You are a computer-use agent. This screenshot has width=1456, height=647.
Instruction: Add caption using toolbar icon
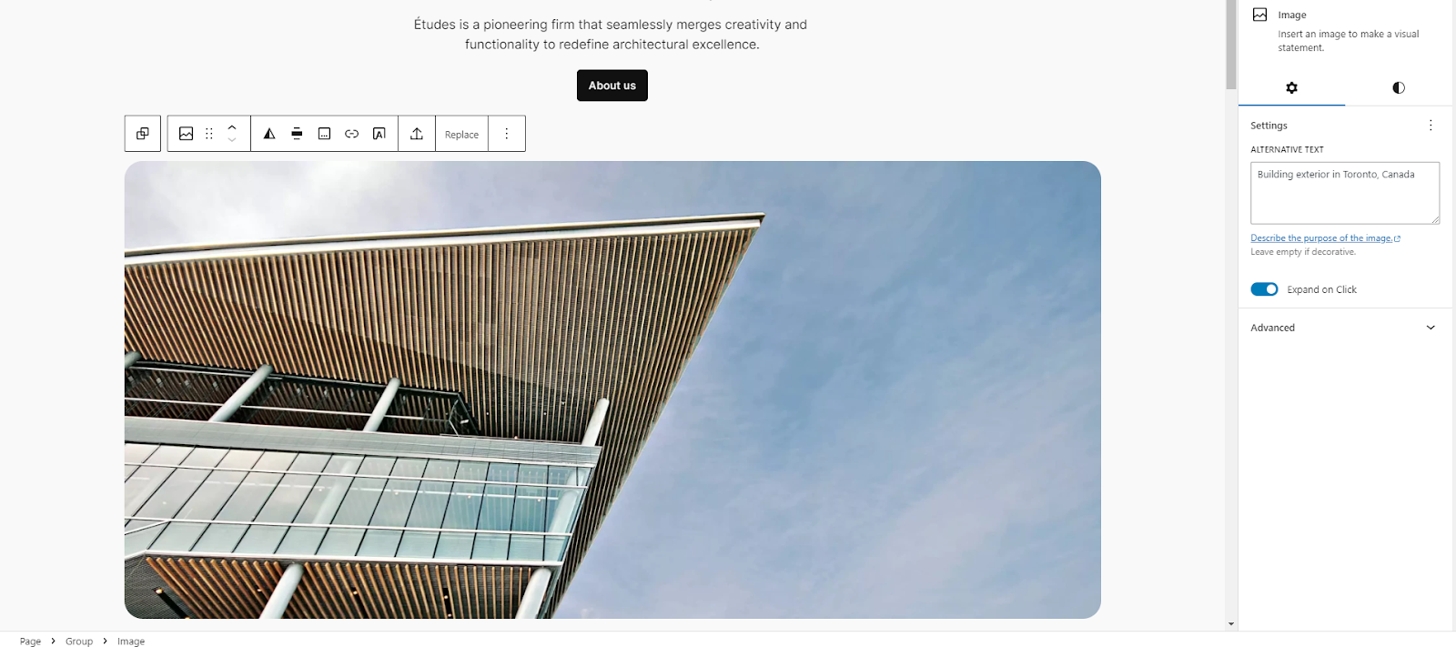[324, 134]
